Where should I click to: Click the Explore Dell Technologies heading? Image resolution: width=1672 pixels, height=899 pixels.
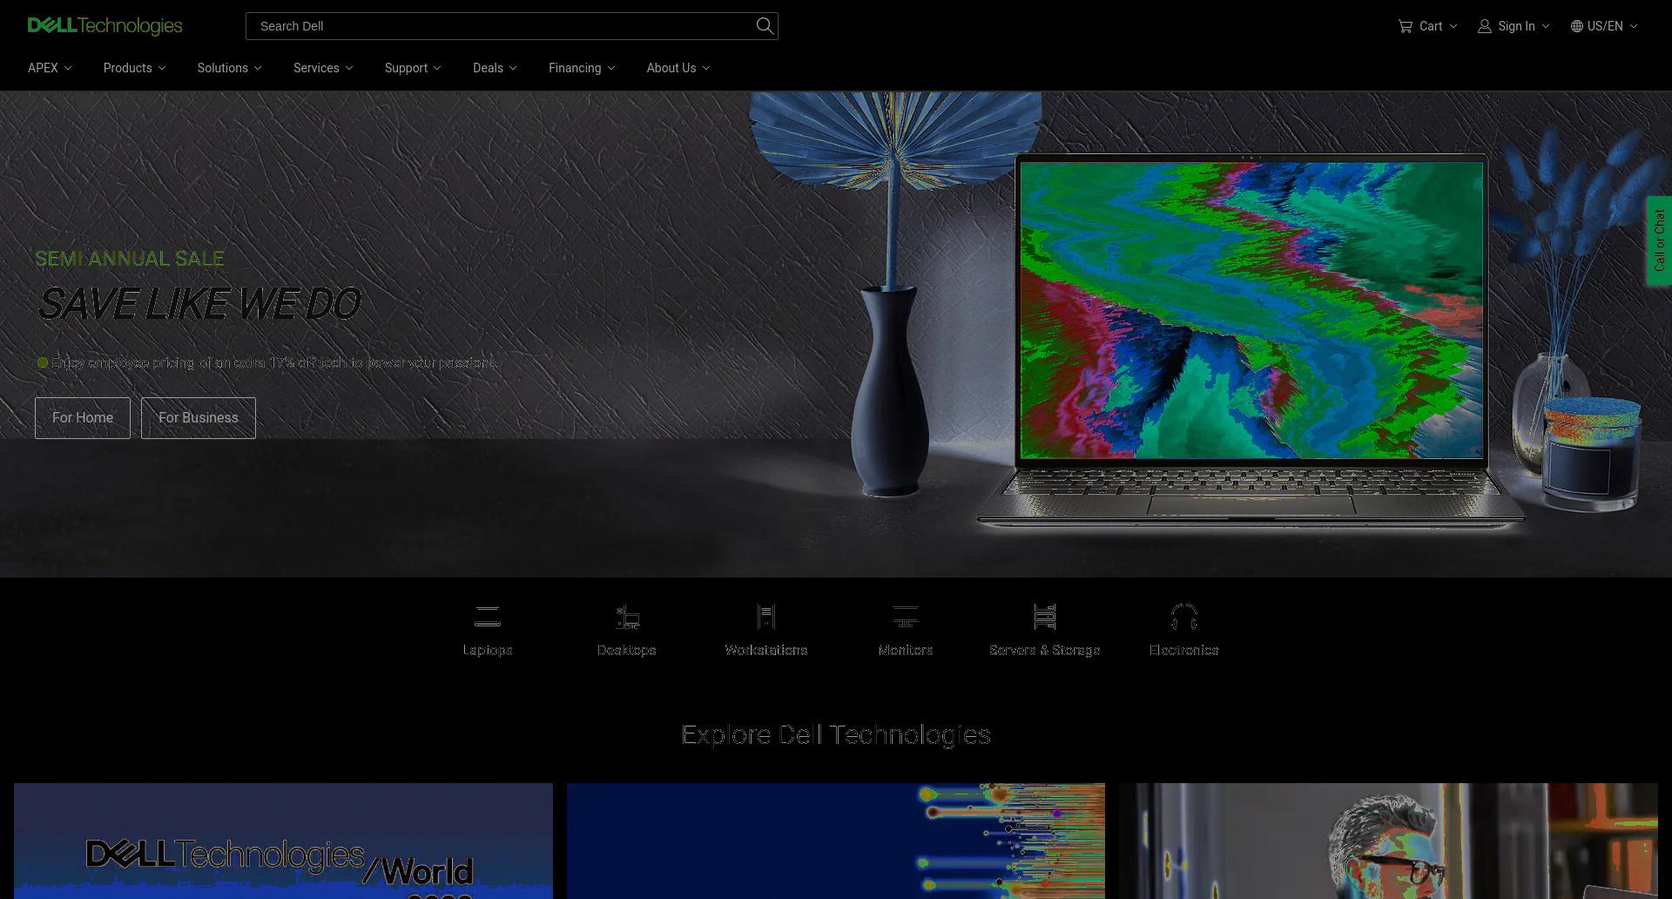[x=836, y=735]
